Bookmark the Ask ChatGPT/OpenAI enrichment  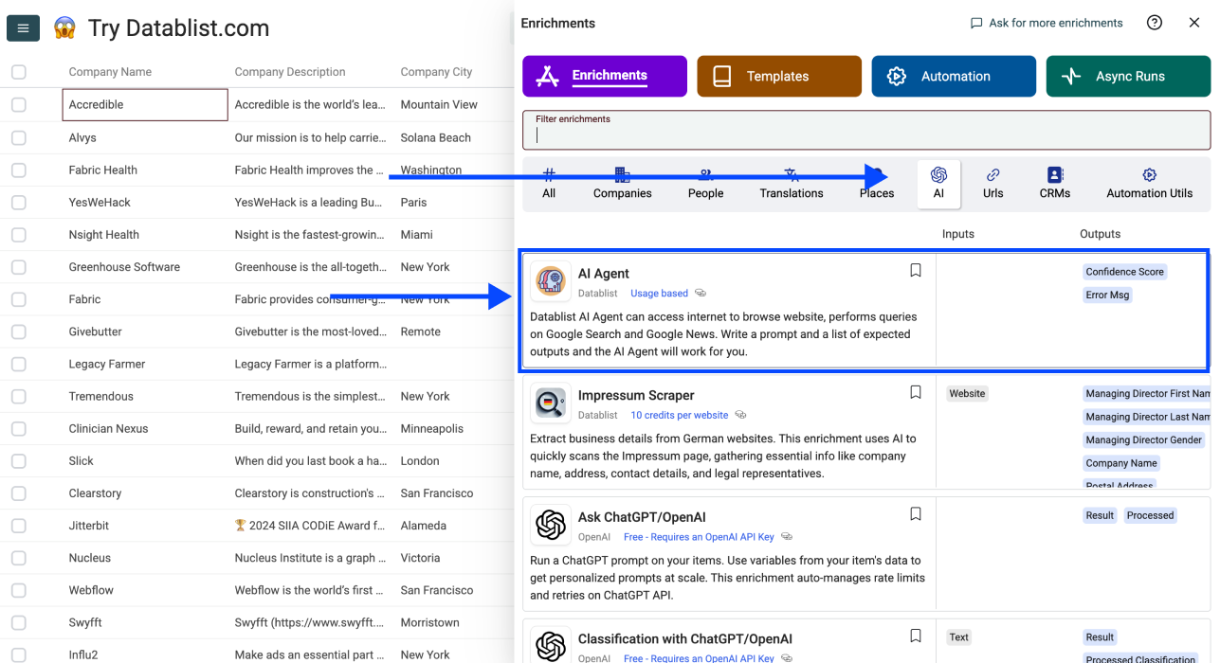[x=915, y=514]
